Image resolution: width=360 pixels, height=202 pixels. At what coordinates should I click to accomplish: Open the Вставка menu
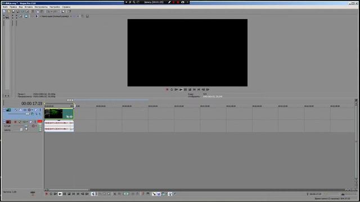coord(29,7)
